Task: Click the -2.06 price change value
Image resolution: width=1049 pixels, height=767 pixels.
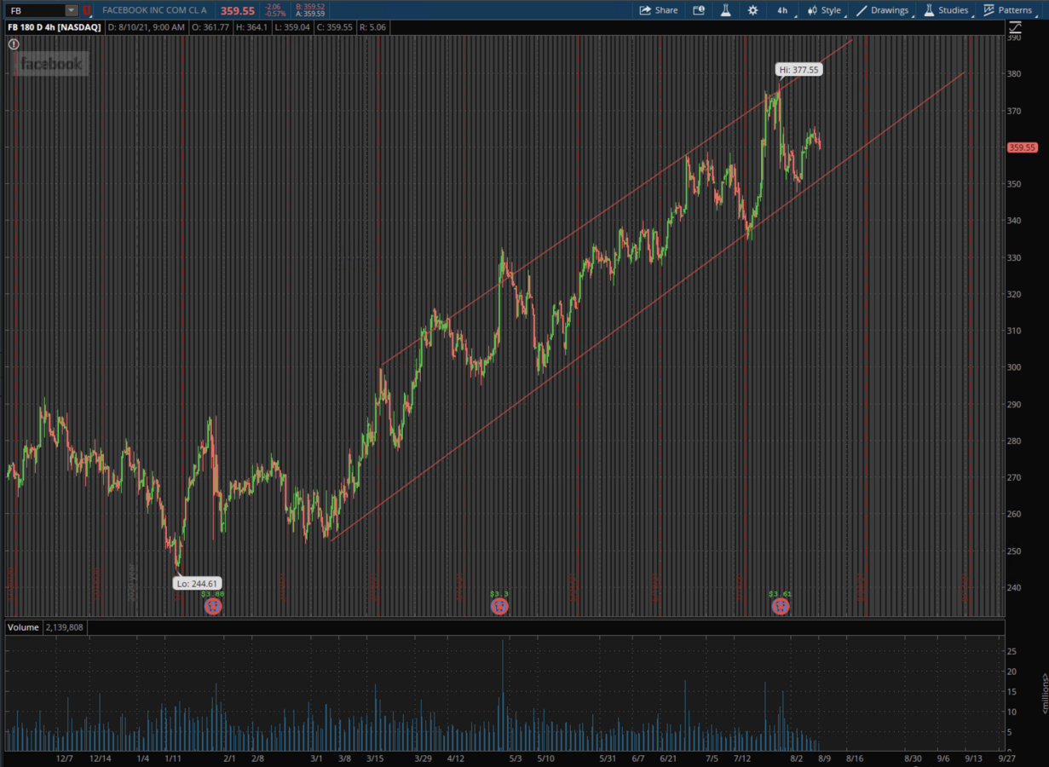Action: coord(274,6)
